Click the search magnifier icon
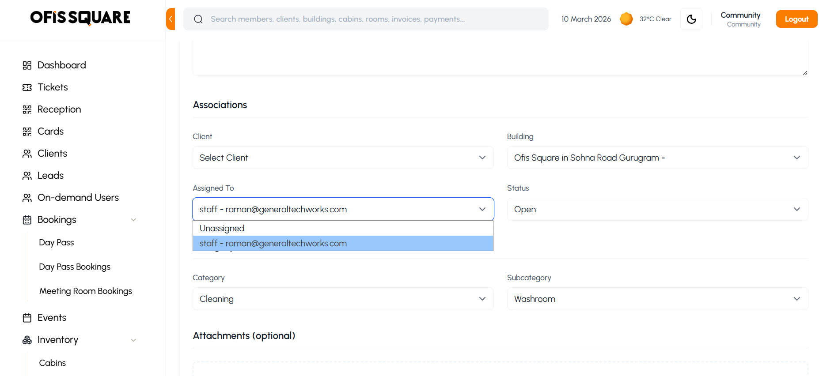The width and height of the screenshot is (819, 376). pos(198,19)
